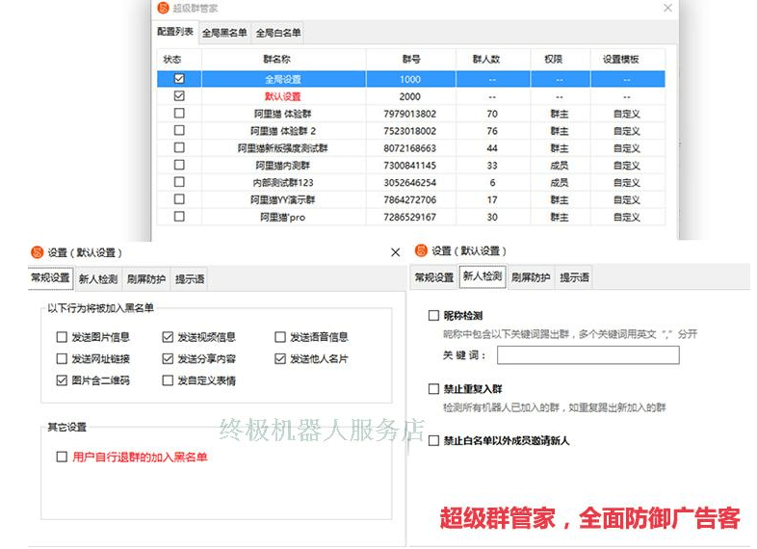757x549 pixels.
Task: Select 刷屏防护 tab in left settings window
Action: tap(146, 279)
